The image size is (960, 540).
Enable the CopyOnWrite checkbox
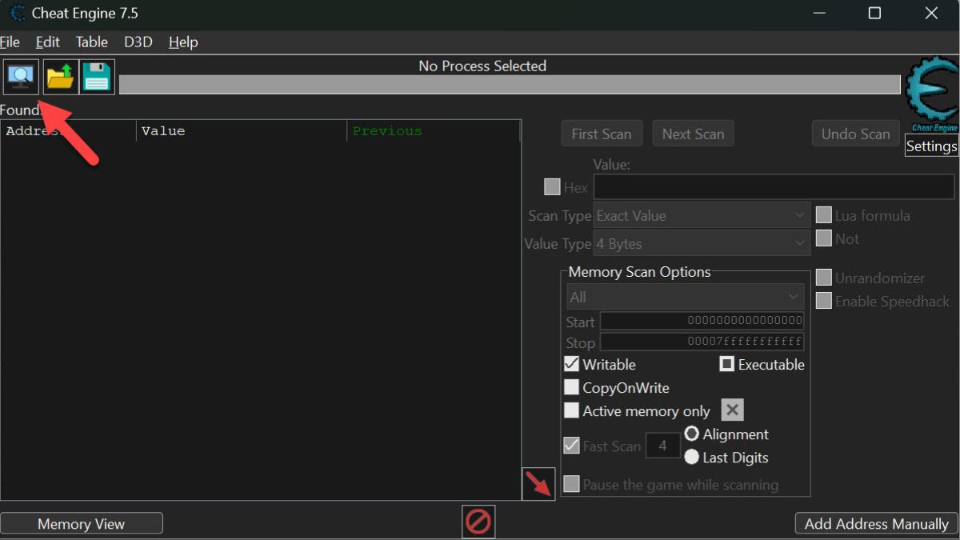pyautogui.click(x=571, y=387)
